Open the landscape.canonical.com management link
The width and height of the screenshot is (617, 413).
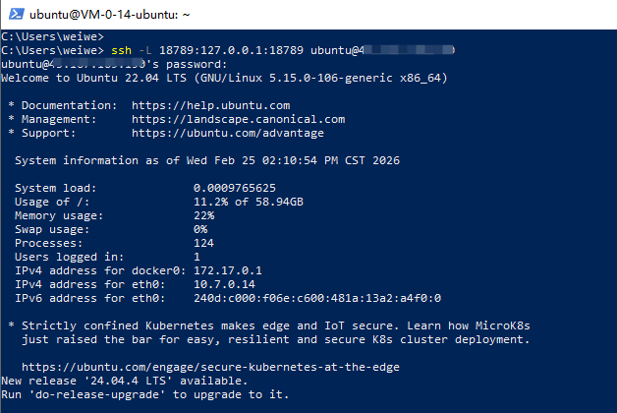[252, 119]
